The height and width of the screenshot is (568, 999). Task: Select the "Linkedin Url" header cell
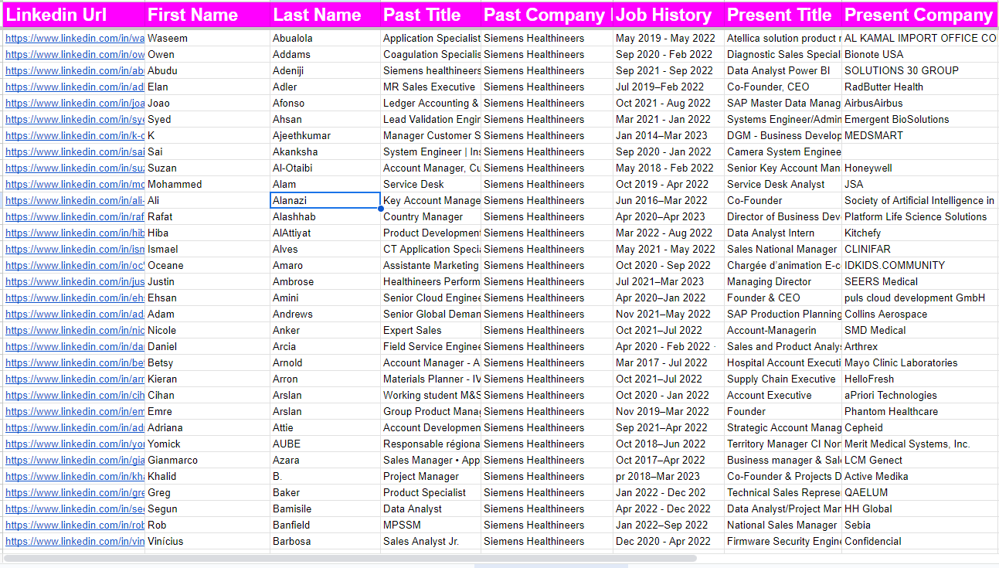pyautogui.click(x=73, y=15)
